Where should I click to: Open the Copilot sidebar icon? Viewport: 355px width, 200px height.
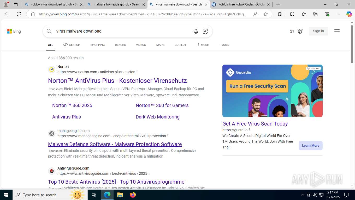tap(349, 14)
